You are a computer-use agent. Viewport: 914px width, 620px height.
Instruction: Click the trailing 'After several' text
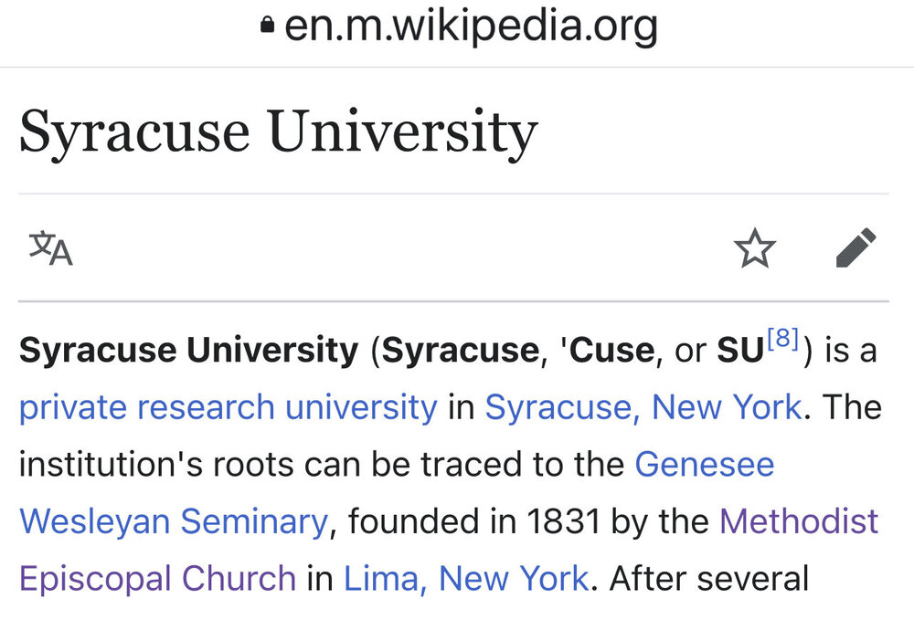(x=709, y=579)
